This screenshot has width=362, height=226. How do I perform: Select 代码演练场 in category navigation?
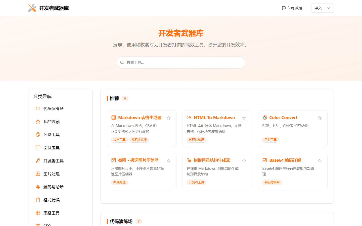point(60,108)
